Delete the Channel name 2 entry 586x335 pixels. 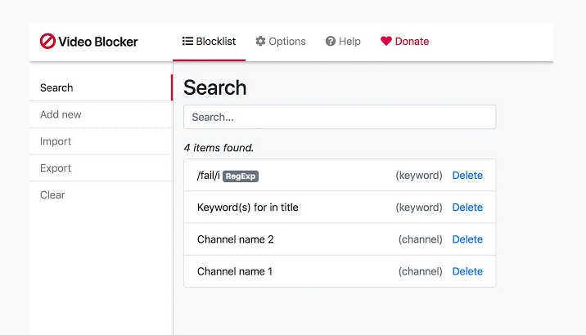point(467,239)
